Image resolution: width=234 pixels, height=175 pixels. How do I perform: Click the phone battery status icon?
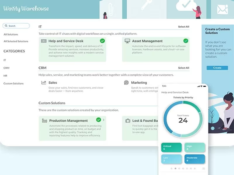[204, 86]
